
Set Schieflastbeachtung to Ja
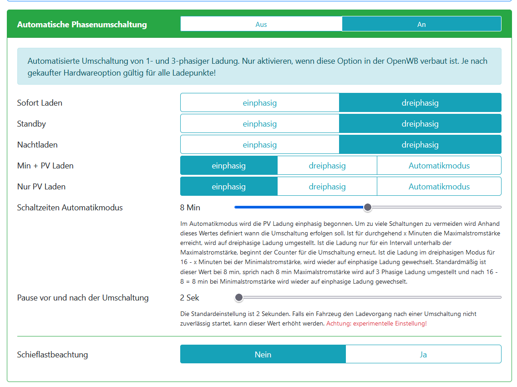pos(423,354)
